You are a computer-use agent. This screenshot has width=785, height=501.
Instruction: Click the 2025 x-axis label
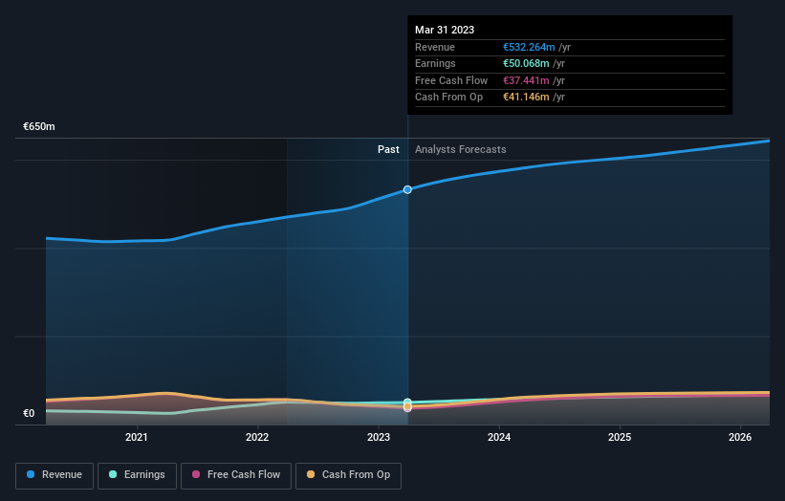point(620,437)
